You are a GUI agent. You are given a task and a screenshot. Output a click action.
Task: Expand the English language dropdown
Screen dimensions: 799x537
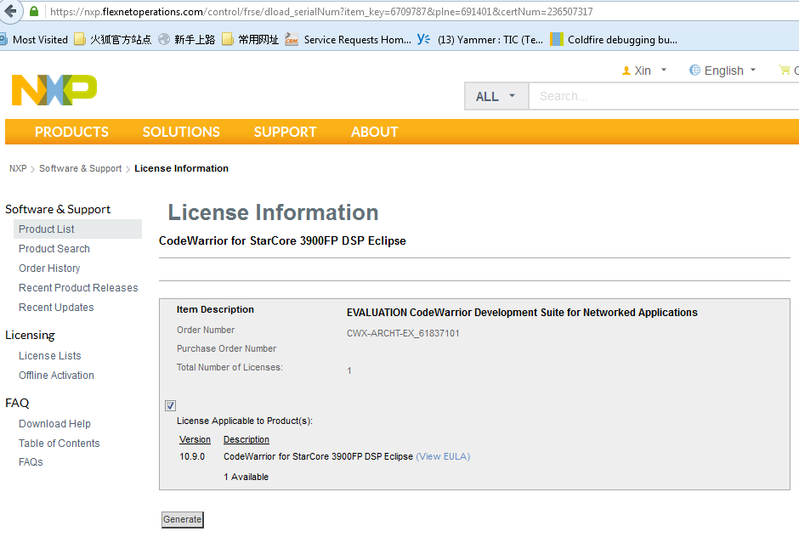pyautogui.click(x=753, y=70)
